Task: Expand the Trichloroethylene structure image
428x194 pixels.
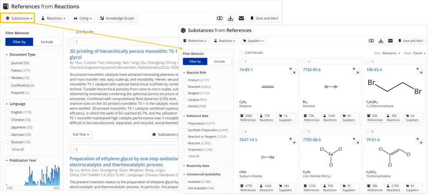Action: coord(419,140)
